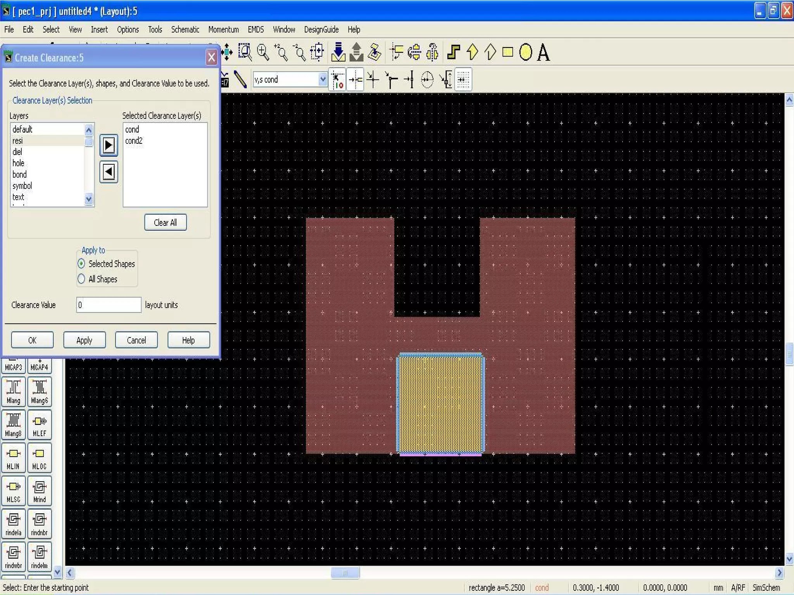Viewport: 794px width, 595px height.
Task: Click the Clearance Value input field
Action: (x=109, y=305)
